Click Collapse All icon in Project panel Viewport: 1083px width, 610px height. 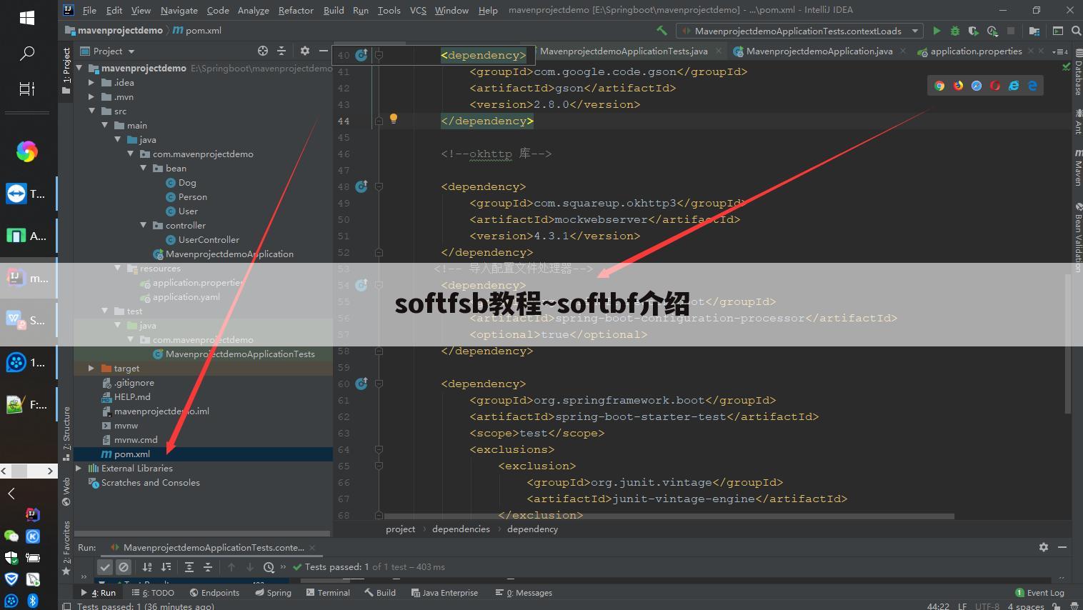pos(281,51)
